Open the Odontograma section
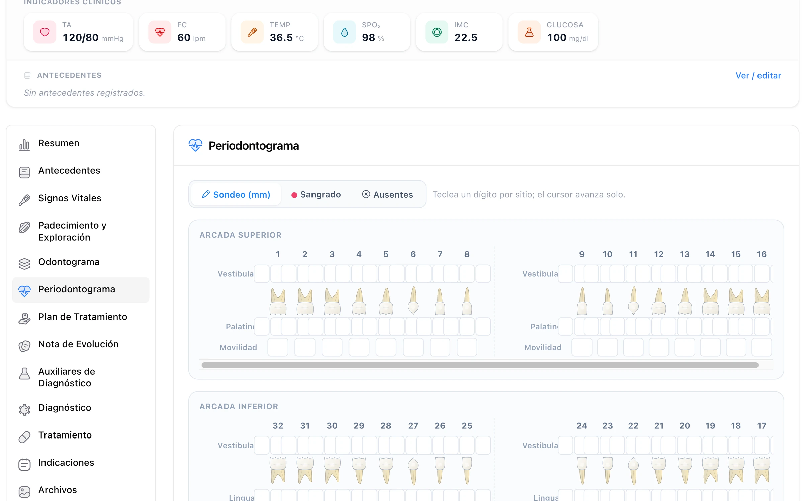This screenshot has height=501, width=803. [x=81, y=262]
